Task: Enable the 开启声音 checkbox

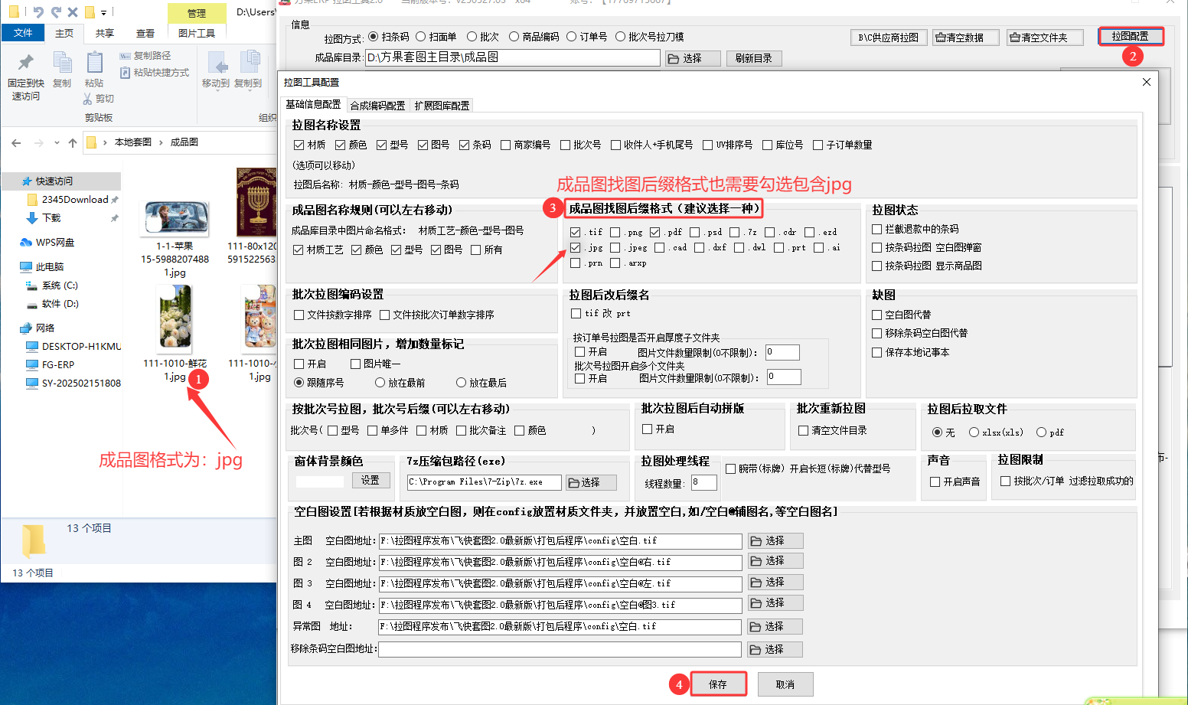Action: tap(935, 481)
